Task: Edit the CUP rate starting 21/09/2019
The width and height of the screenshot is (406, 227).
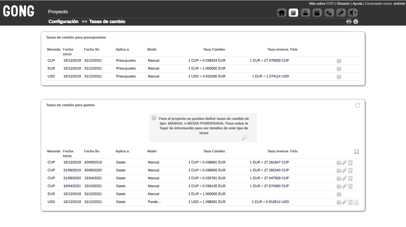Action: point(344,171)
